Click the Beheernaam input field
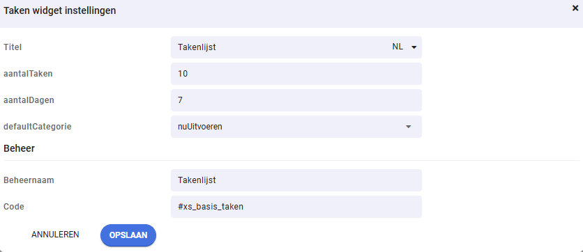The width and height of the screenshot is (583, 252). [296, 180]
